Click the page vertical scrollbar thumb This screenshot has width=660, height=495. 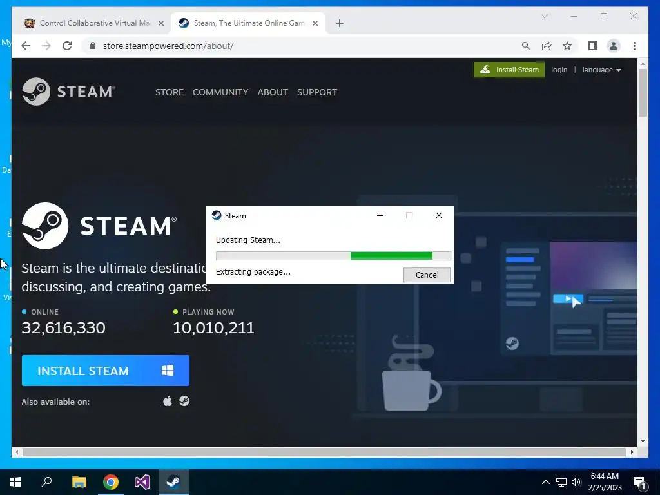click(x=643, y=93)
